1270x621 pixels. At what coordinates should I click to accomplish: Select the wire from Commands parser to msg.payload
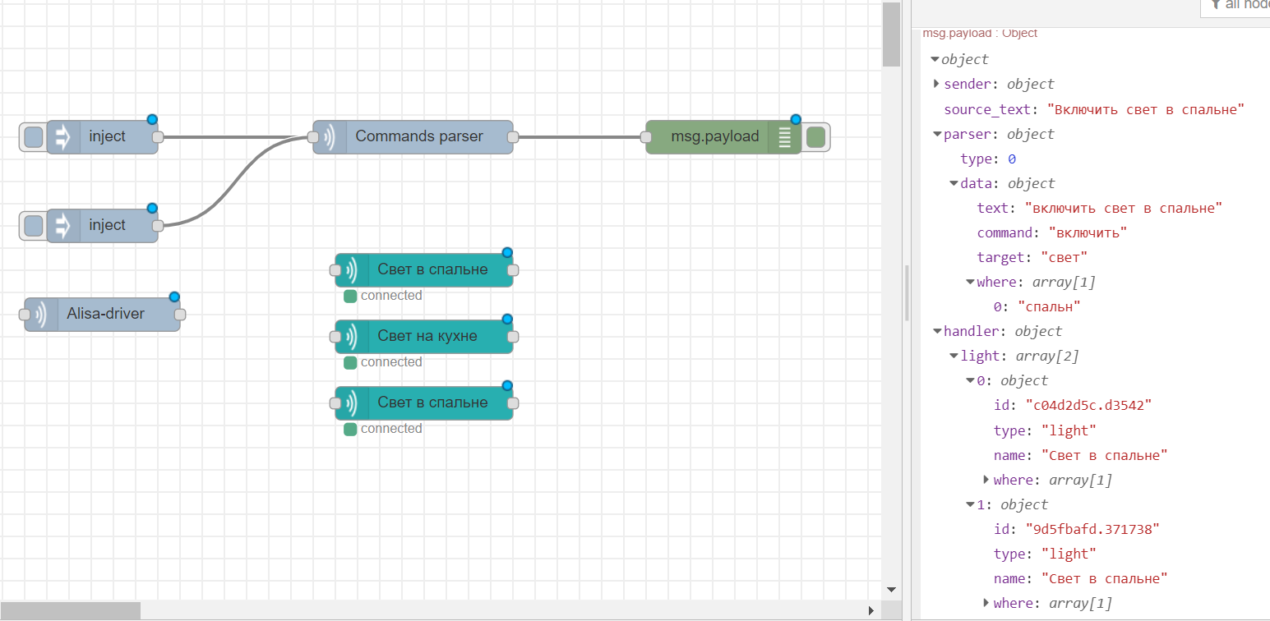point(580,137)
